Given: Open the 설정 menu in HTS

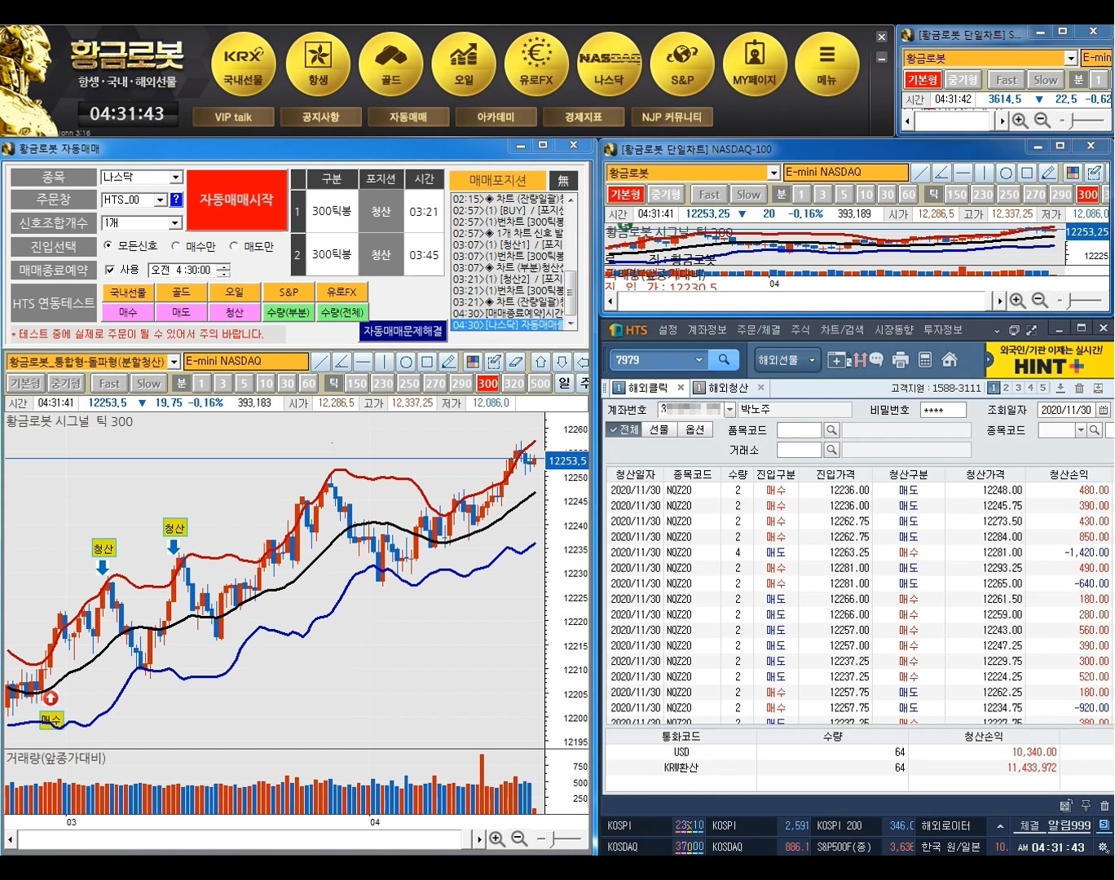Looking at the screenshot, I should pos(668,330).
